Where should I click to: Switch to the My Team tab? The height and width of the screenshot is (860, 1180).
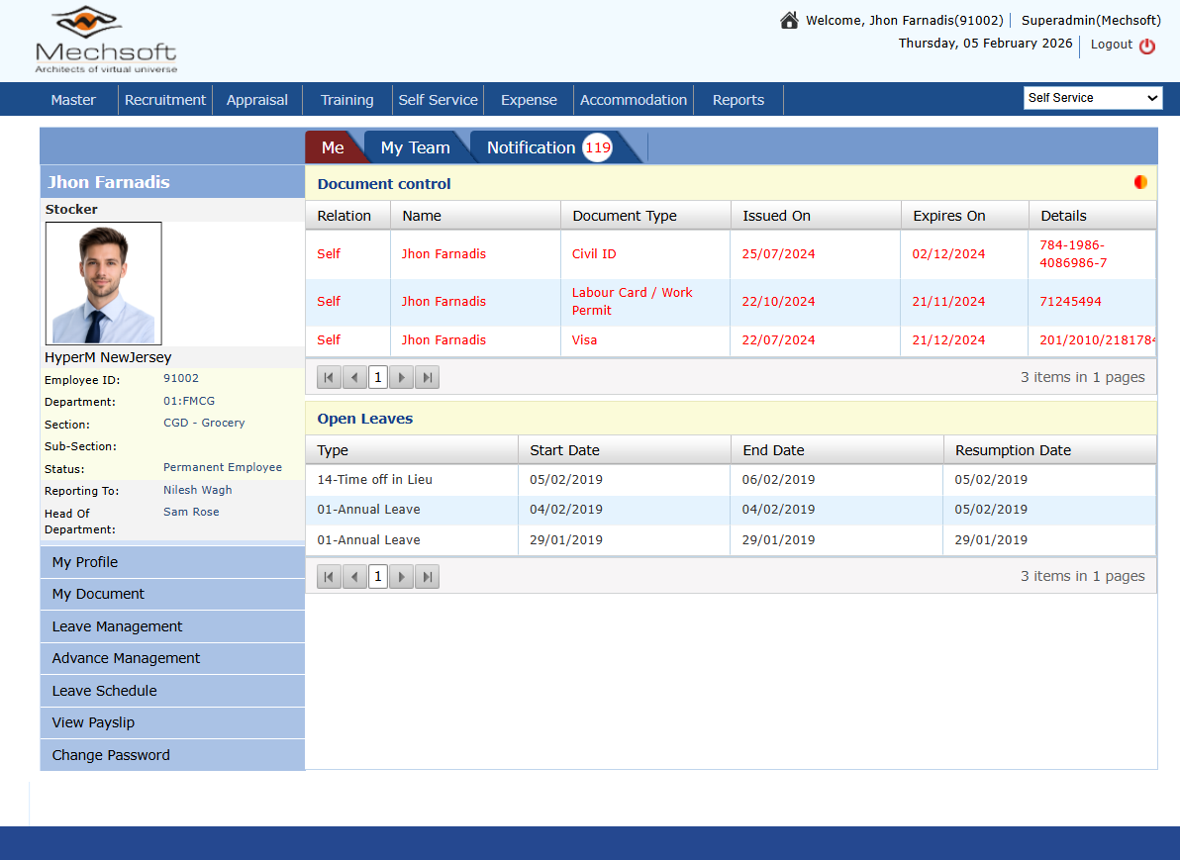pos(416,147)
